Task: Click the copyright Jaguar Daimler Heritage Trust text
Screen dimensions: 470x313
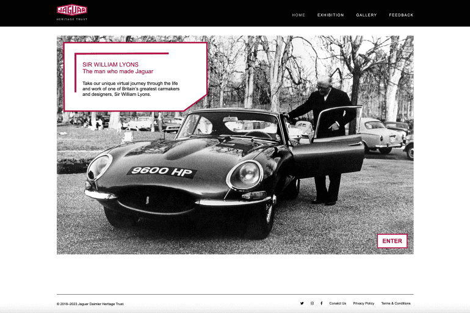Action: click(90, 304)
